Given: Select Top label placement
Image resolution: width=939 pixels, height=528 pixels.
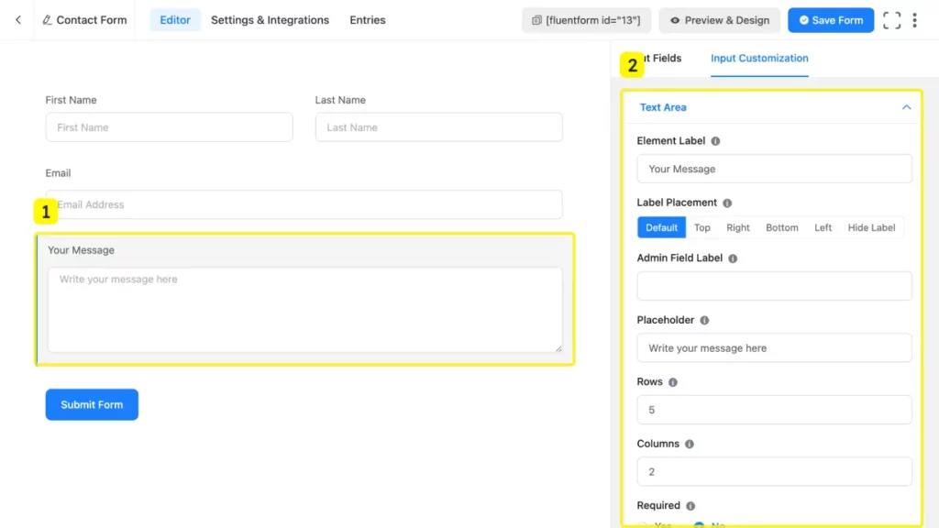Looking at the screenshot, I should point(701,227).
